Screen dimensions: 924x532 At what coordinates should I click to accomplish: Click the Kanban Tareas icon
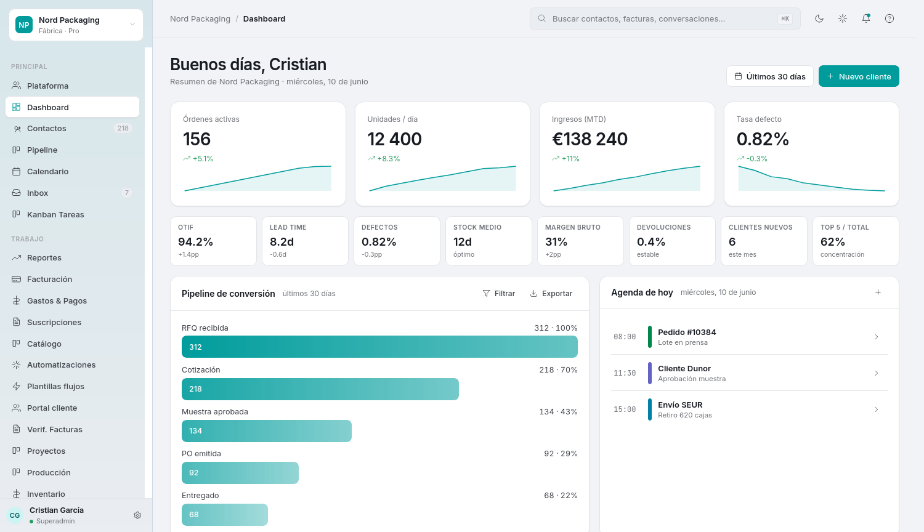tap(17, 214)
